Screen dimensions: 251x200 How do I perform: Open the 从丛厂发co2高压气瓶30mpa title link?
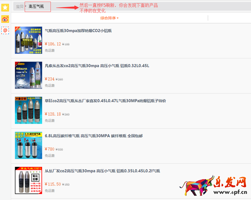(102, 171)
